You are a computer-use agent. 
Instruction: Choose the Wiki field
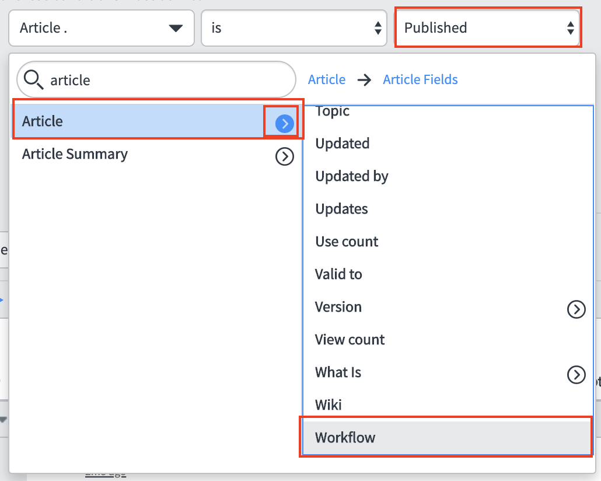tap(329, 405)
